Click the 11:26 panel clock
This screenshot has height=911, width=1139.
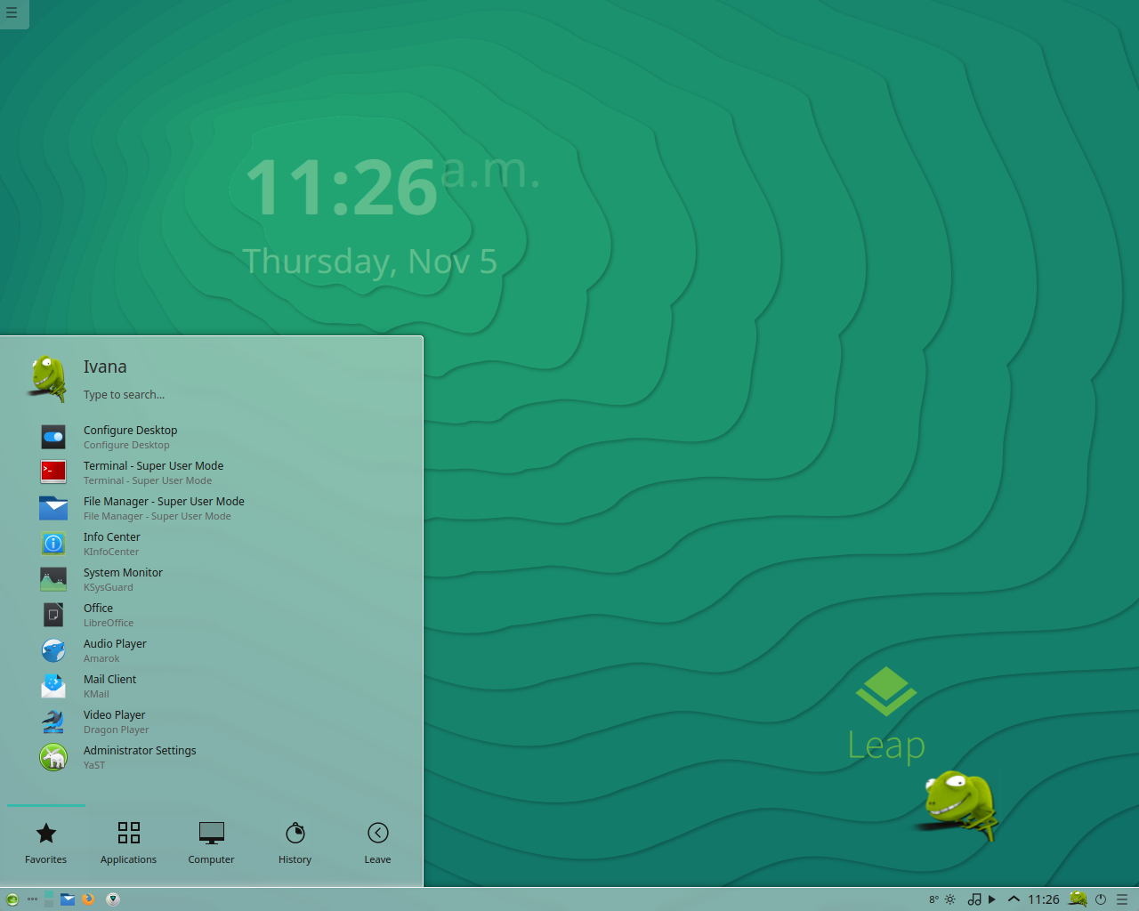tap(1044, 899)
